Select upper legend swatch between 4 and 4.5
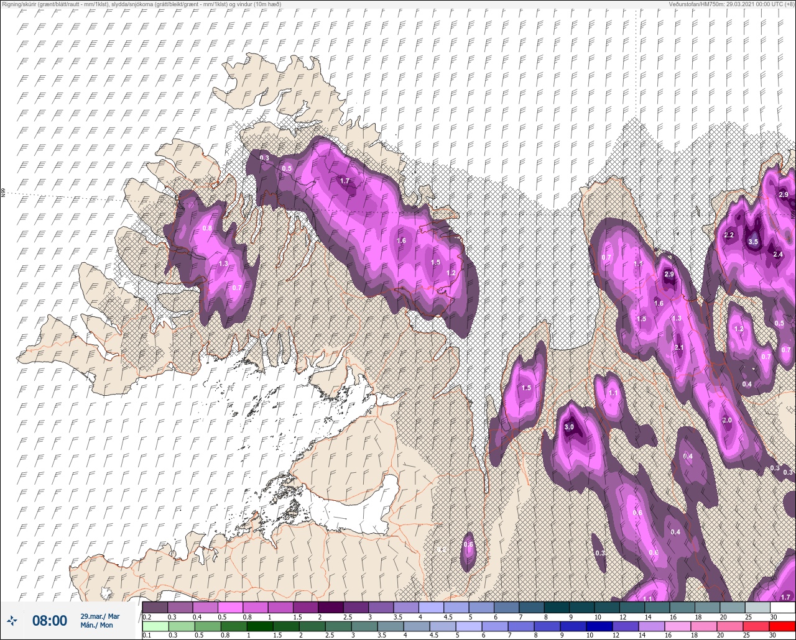 point(431,607)
